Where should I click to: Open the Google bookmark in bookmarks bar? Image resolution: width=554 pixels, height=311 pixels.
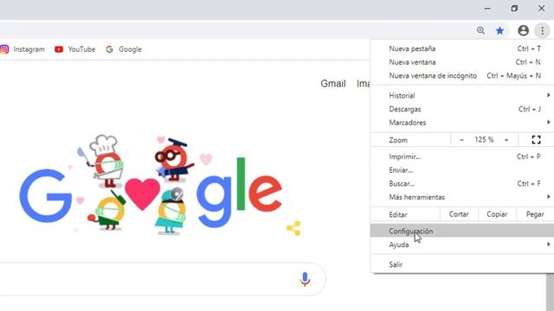point(124,49)
